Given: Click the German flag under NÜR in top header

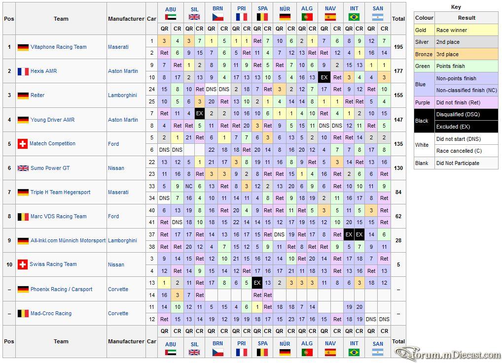Looking at the screenshot, I should pos(285,17).
